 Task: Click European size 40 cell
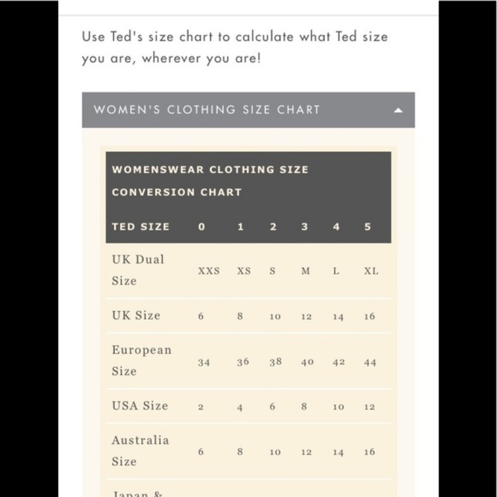307,362
